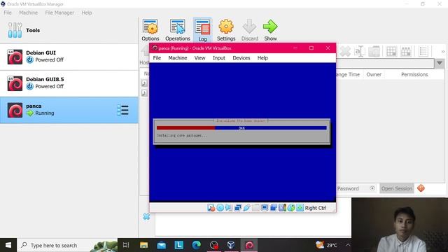Open Help menu in VirtualBox Manager
The width and height of the screenshot is (448, 252).
pyautogui.click(x=87, y=13)
